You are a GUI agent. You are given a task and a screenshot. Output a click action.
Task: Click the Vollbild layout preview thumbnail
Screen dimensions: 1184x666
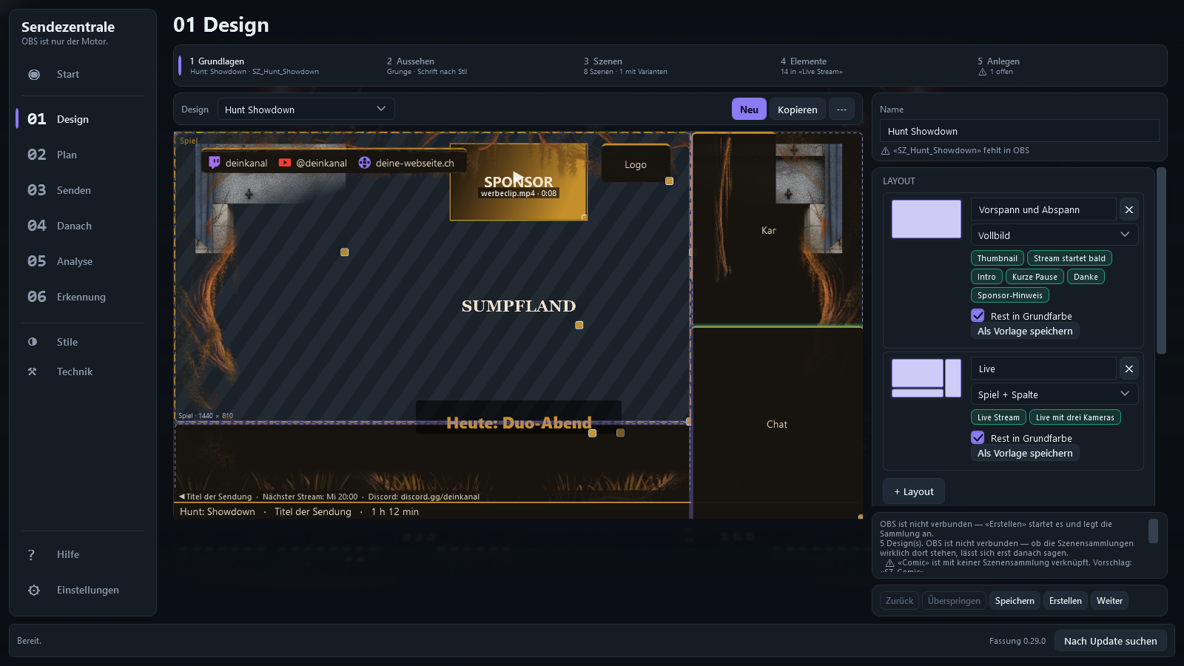pos(926,219)
